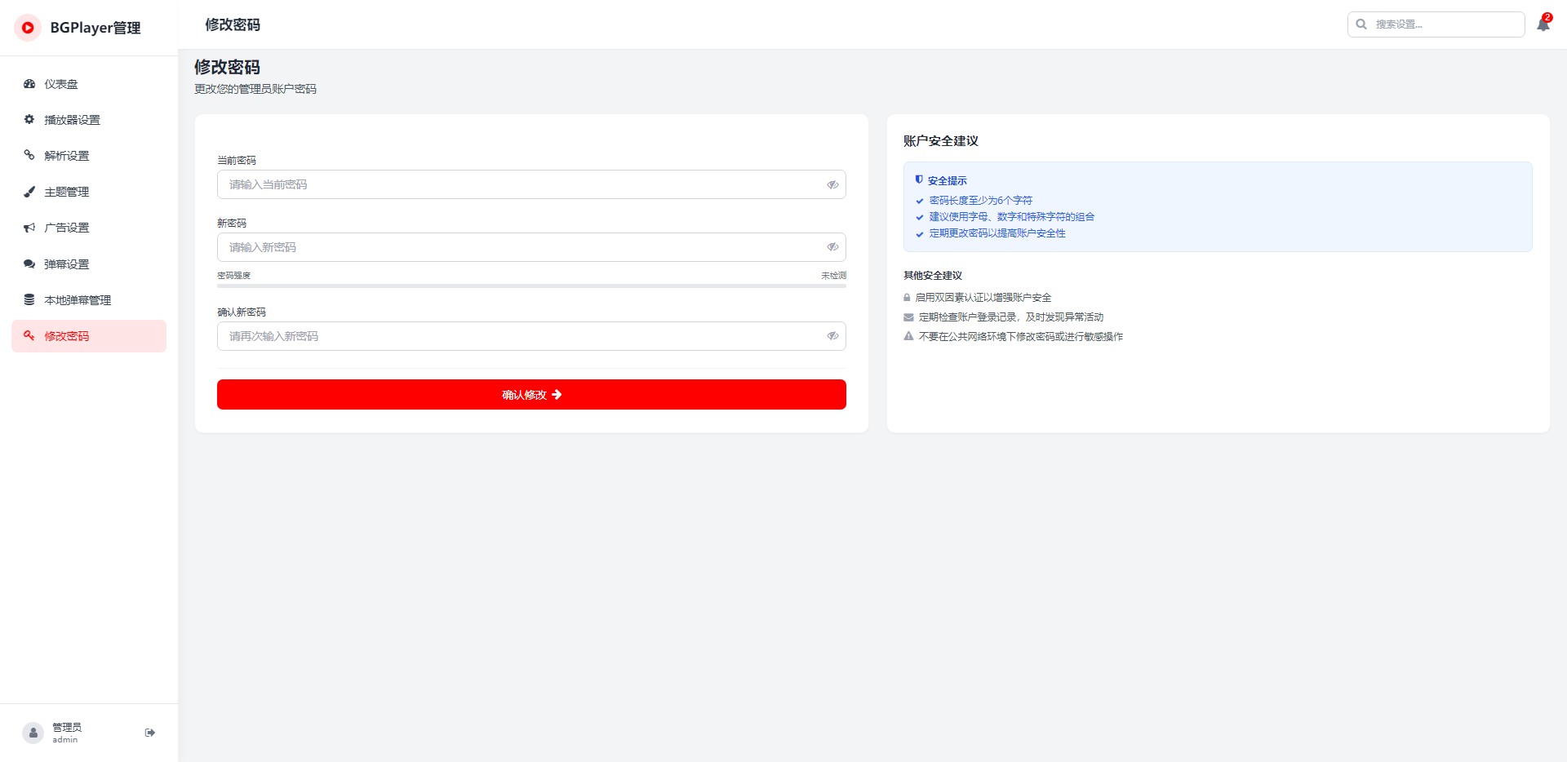Click the dashboard gauge icon
This screenshot has height=762, width=1567.
[29, 84]
